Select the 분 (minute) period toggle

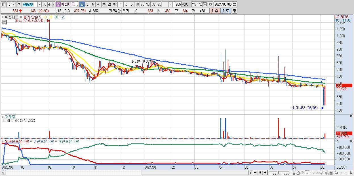(x=104, y=4)
